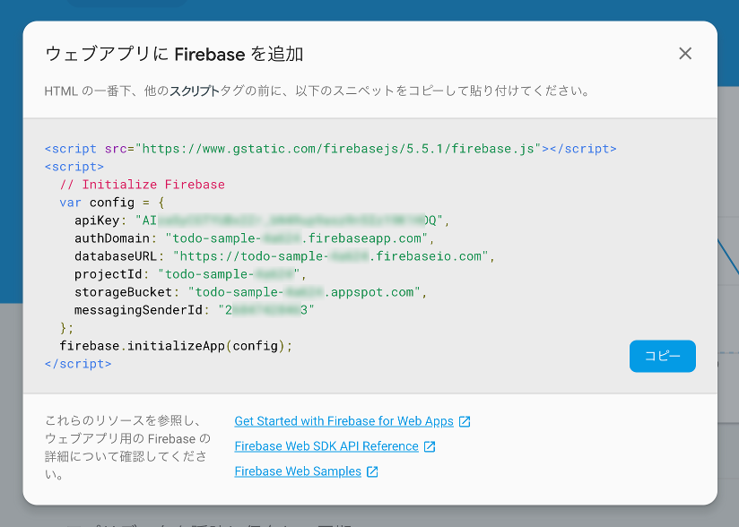Click the databaseURL line in the snippet

tap(284, 256)
